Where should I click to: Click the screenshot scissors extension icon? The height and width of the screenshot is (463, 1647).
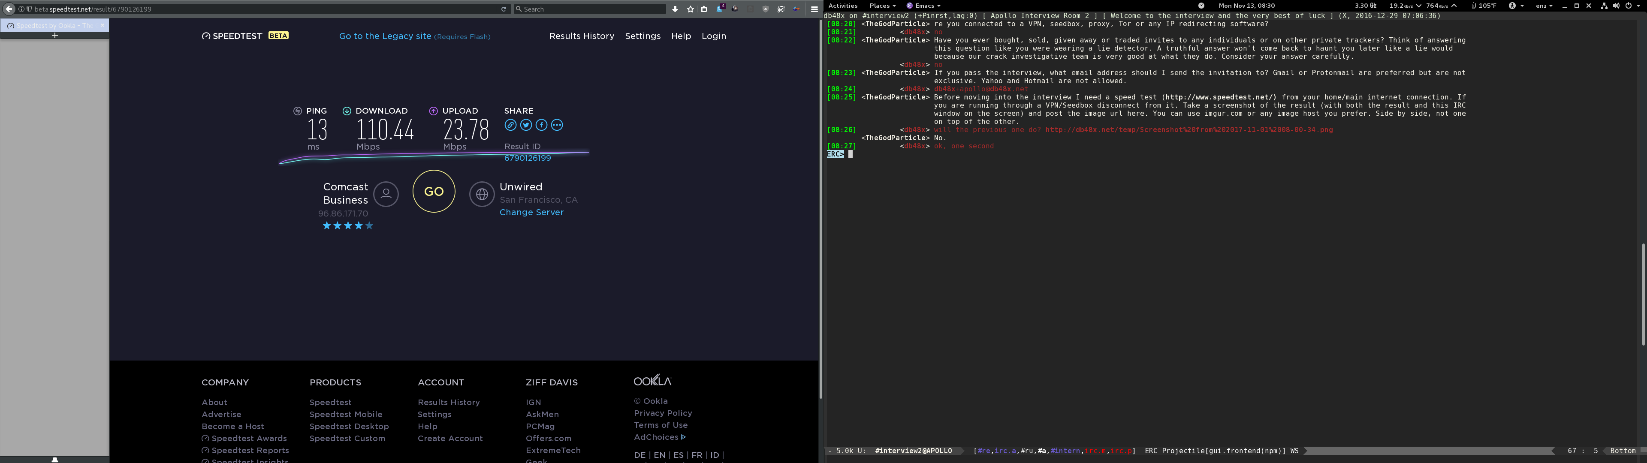pyautogui.click(x=781, y=9)
